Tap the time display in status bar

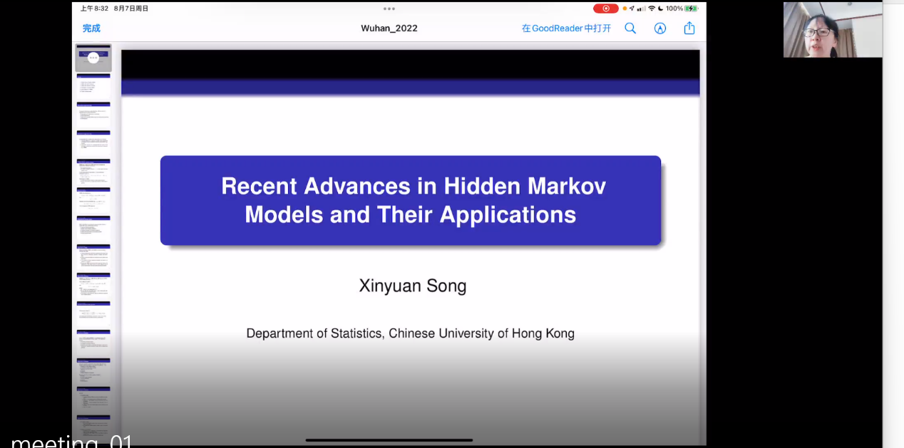[94, 9]
